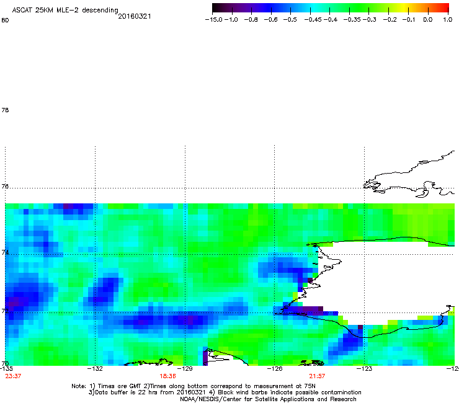Screen dimensions: 459x403
Task: Click the longitude label '-132'
Action: click(95, 368)
